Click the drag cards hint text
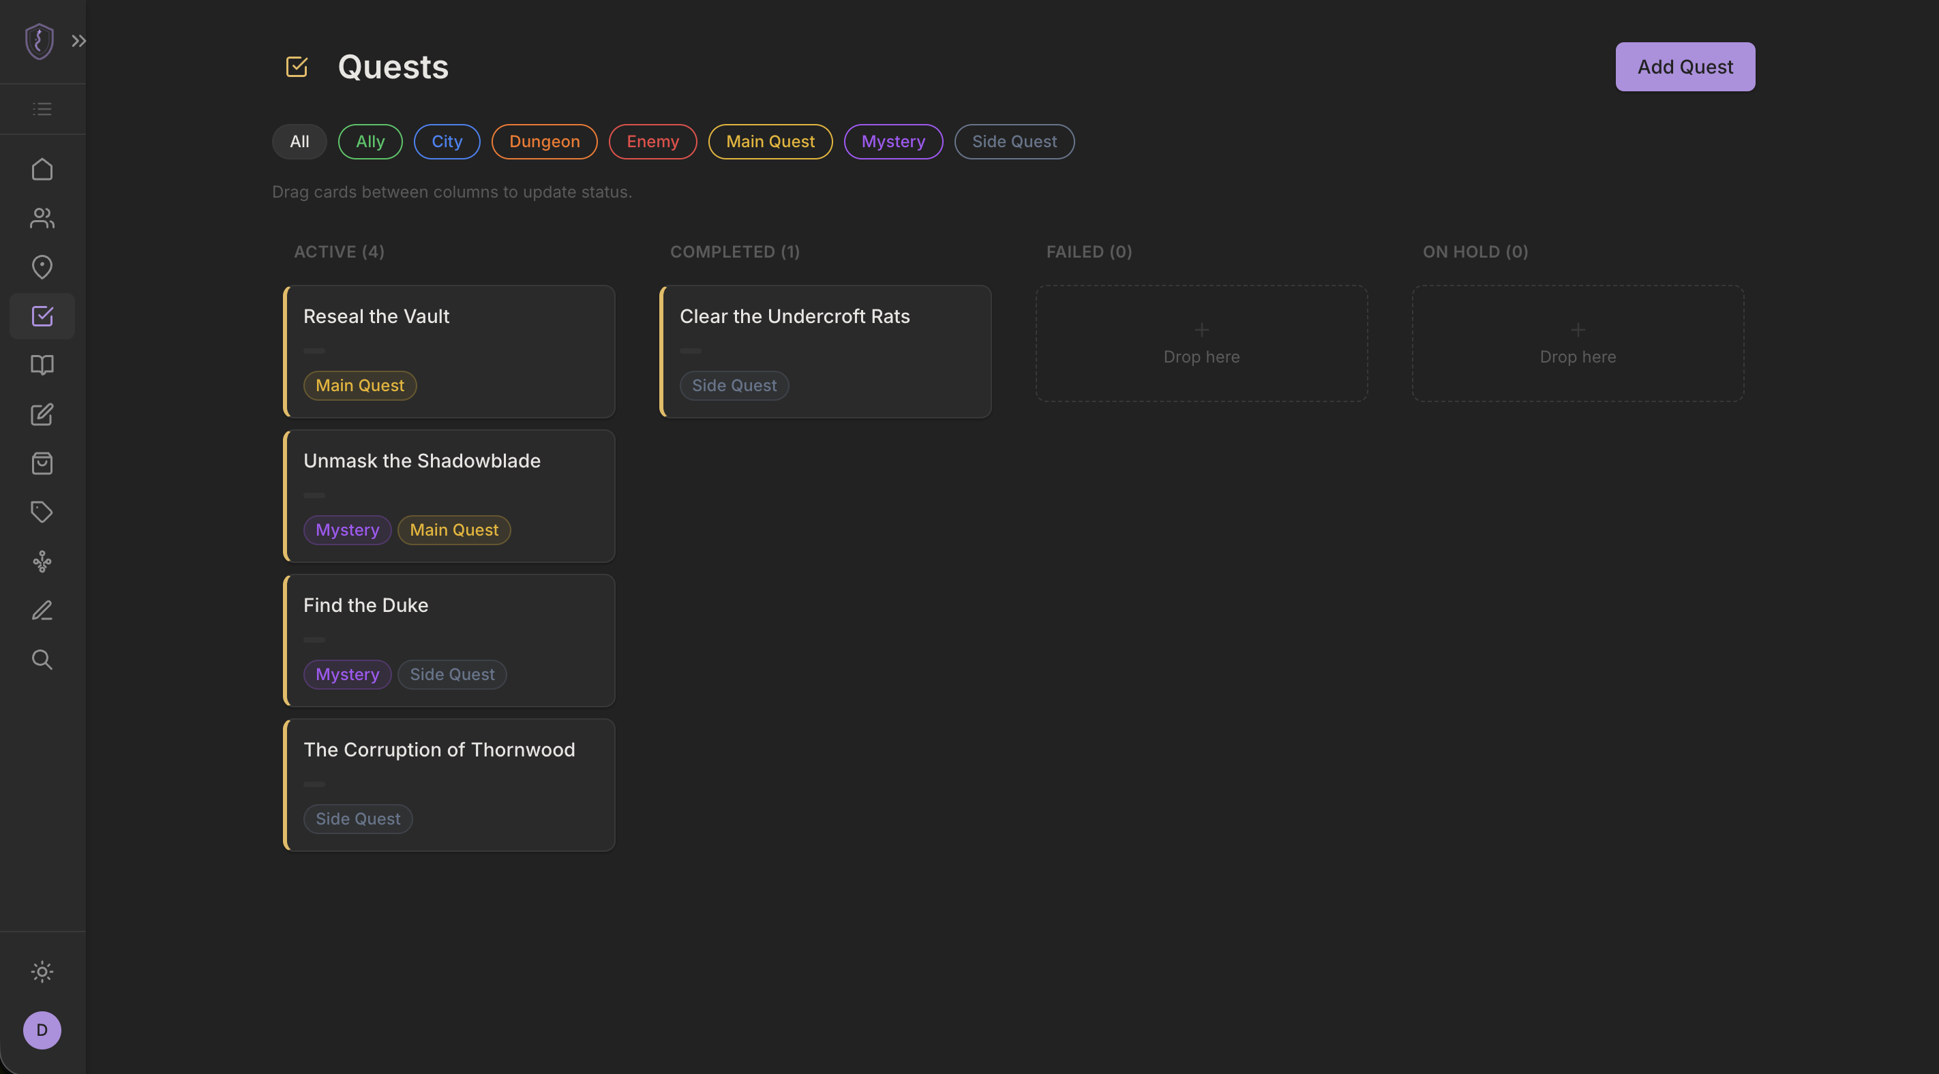1939x1074 pixels. pos(451,192)
